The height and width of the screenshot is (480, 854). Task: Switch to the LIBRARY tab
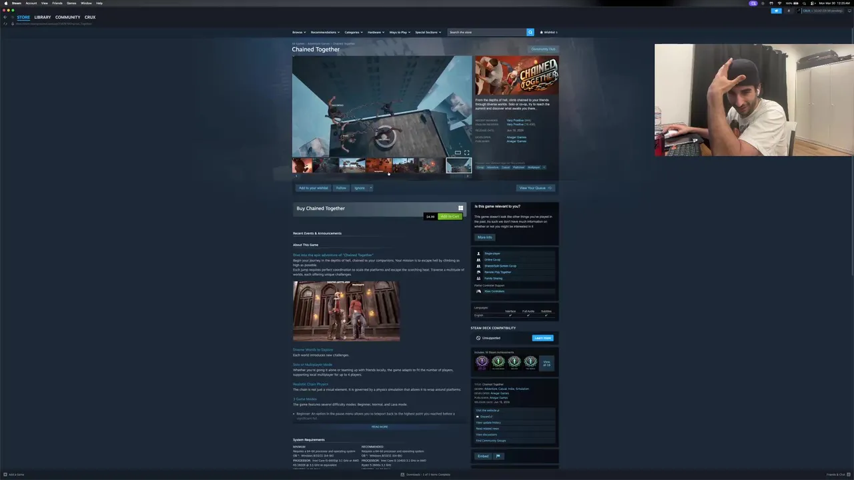[43, 17]
